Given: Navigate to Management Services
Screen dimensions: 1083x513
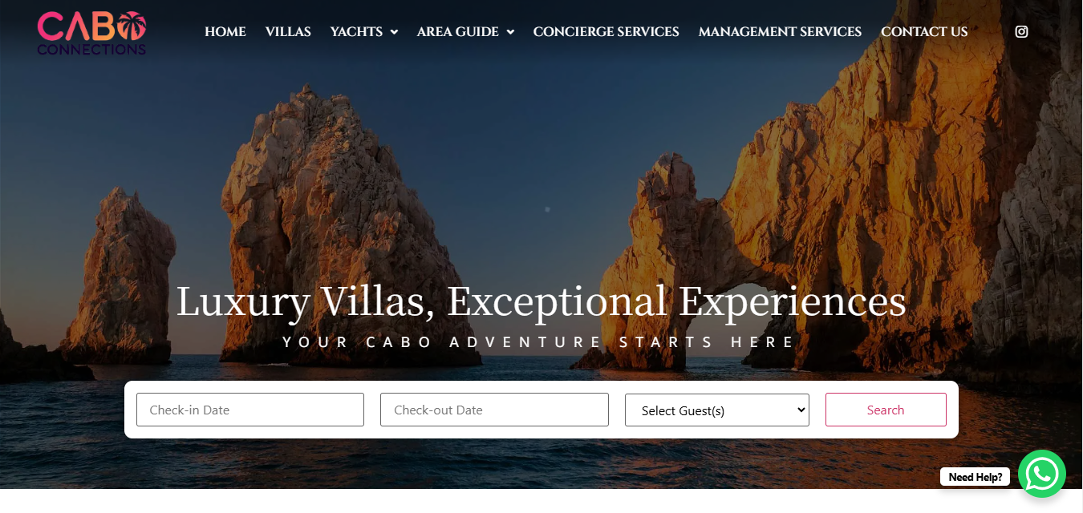Looking at the screenshot, I should click(780, 32).
